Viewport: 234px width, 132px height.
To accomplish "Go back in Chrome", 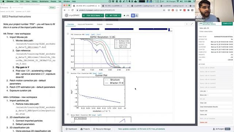I will [x=65, y=10].
